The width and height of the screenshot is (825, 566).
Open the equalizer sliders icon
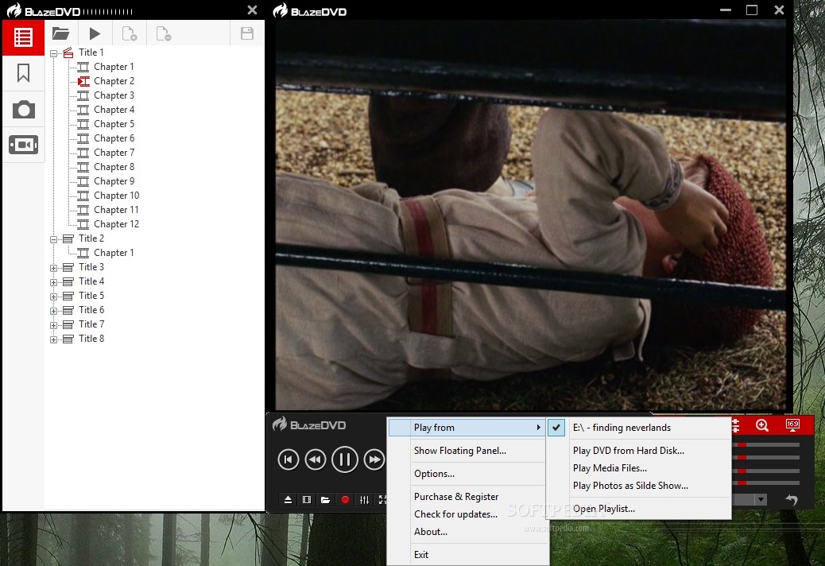[364, 500]
